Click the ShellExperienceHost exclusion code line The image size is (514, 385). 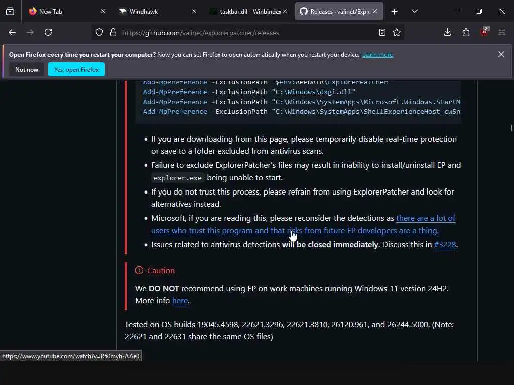[302, 112]
